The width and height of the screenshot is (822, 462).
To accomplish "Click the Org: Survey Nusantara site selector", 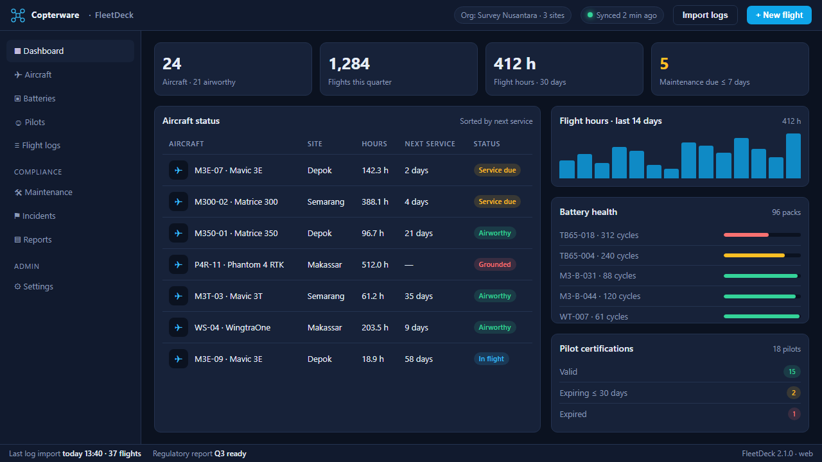I will (x=512, y=15).
